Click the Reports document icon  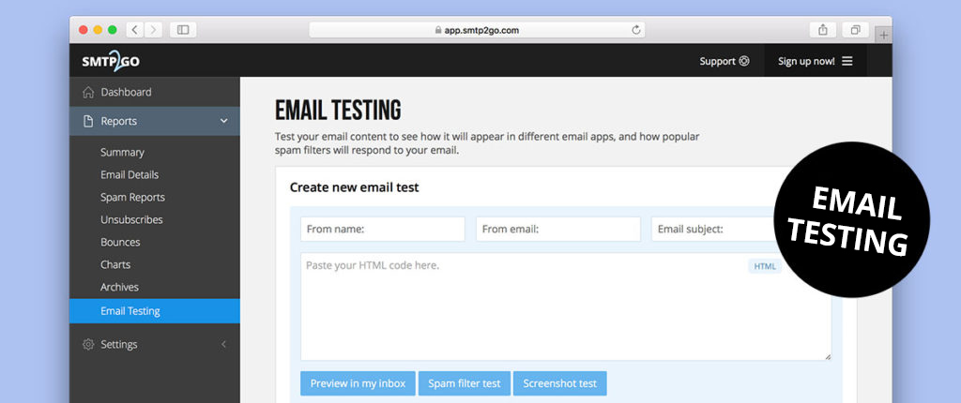pos(88,121)
